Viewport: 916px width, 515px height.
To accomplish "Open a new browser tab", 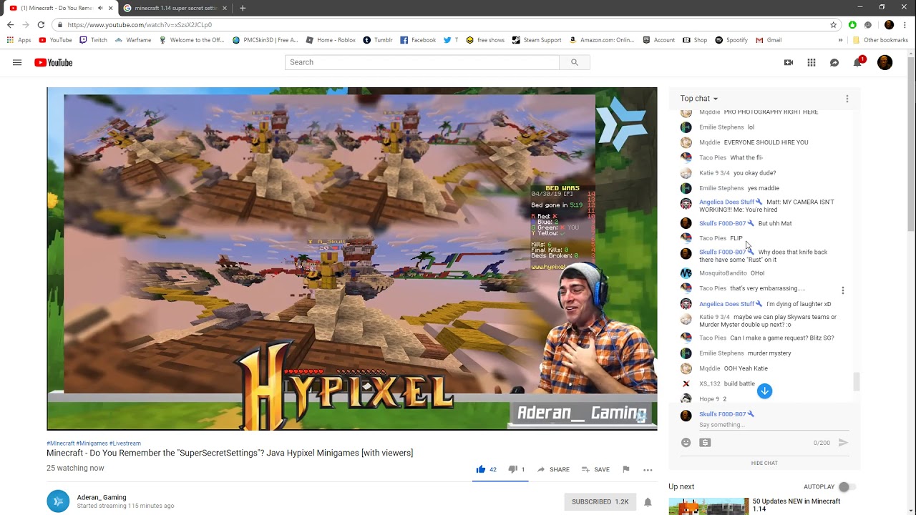I will tap(243, 8).
